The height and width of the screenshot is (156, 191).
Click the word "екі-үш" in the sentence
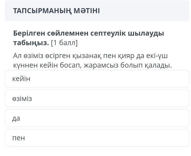(157, 56)
